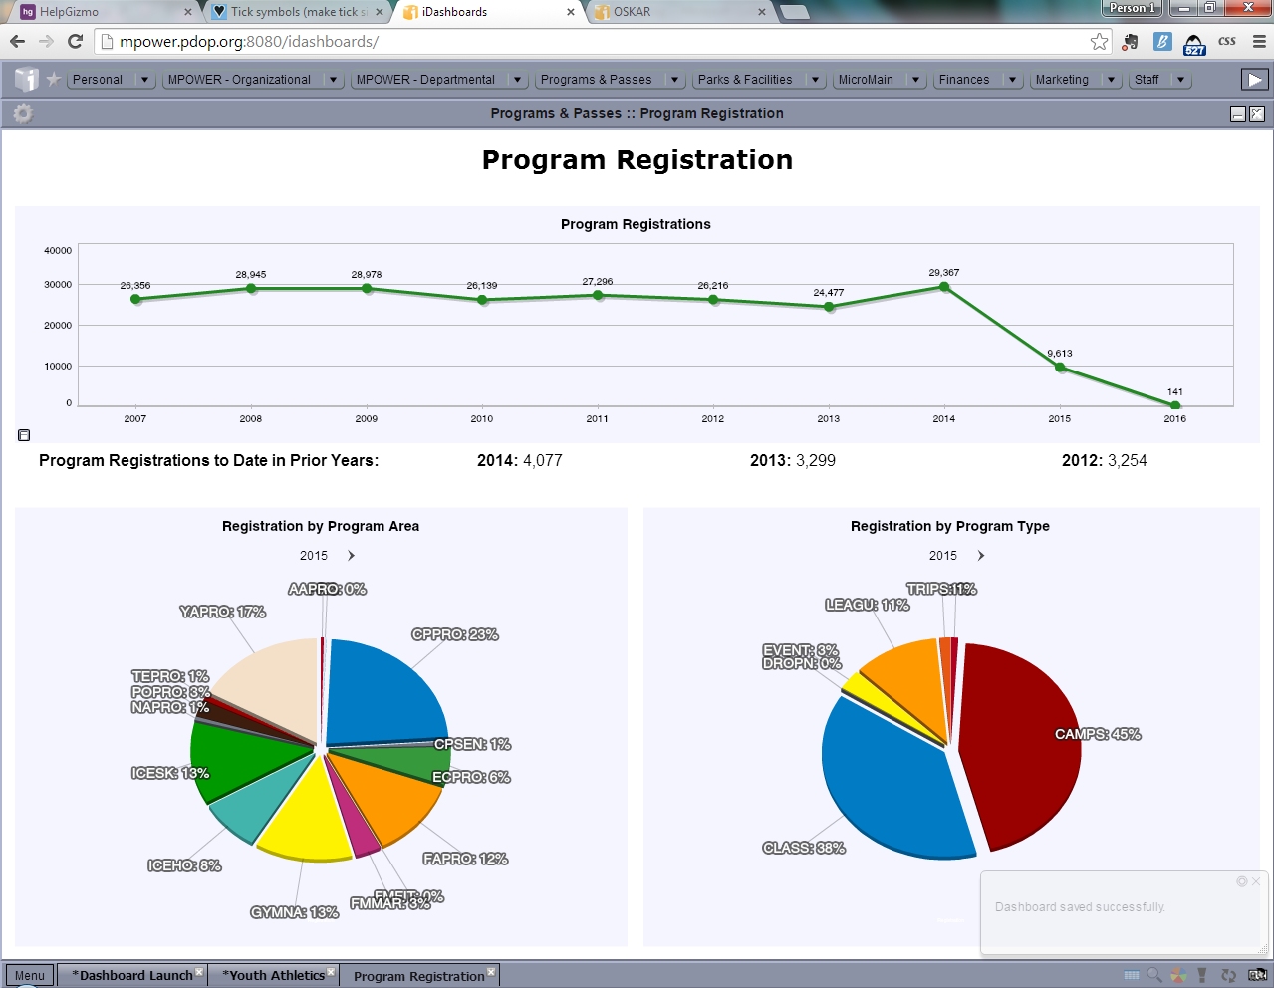Screen dimensions: 1274x988
Task: Expand the Finances dropdown arrow
Action: (1013, 80)
